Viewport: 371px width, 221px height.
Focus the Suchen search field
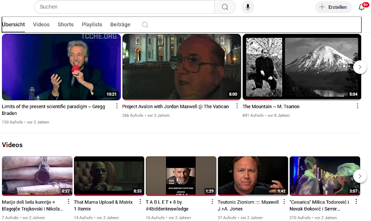(x=124, y=7)
